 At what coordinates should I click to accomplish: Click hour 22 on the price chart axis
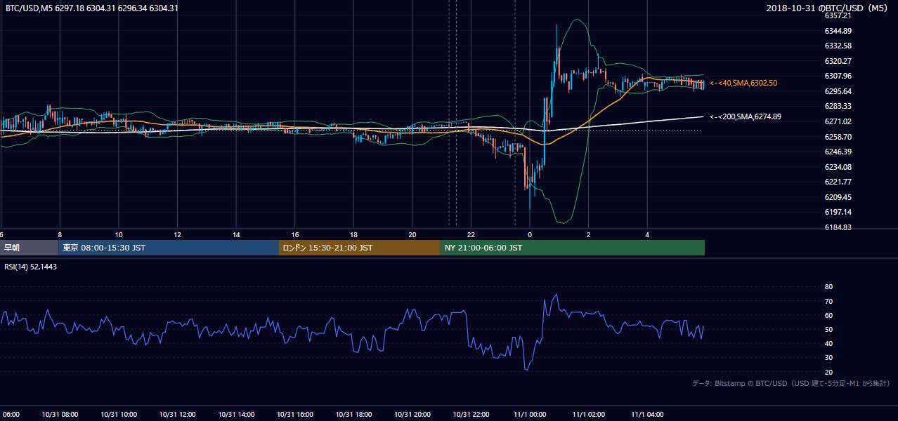click(x=471, y=234)
